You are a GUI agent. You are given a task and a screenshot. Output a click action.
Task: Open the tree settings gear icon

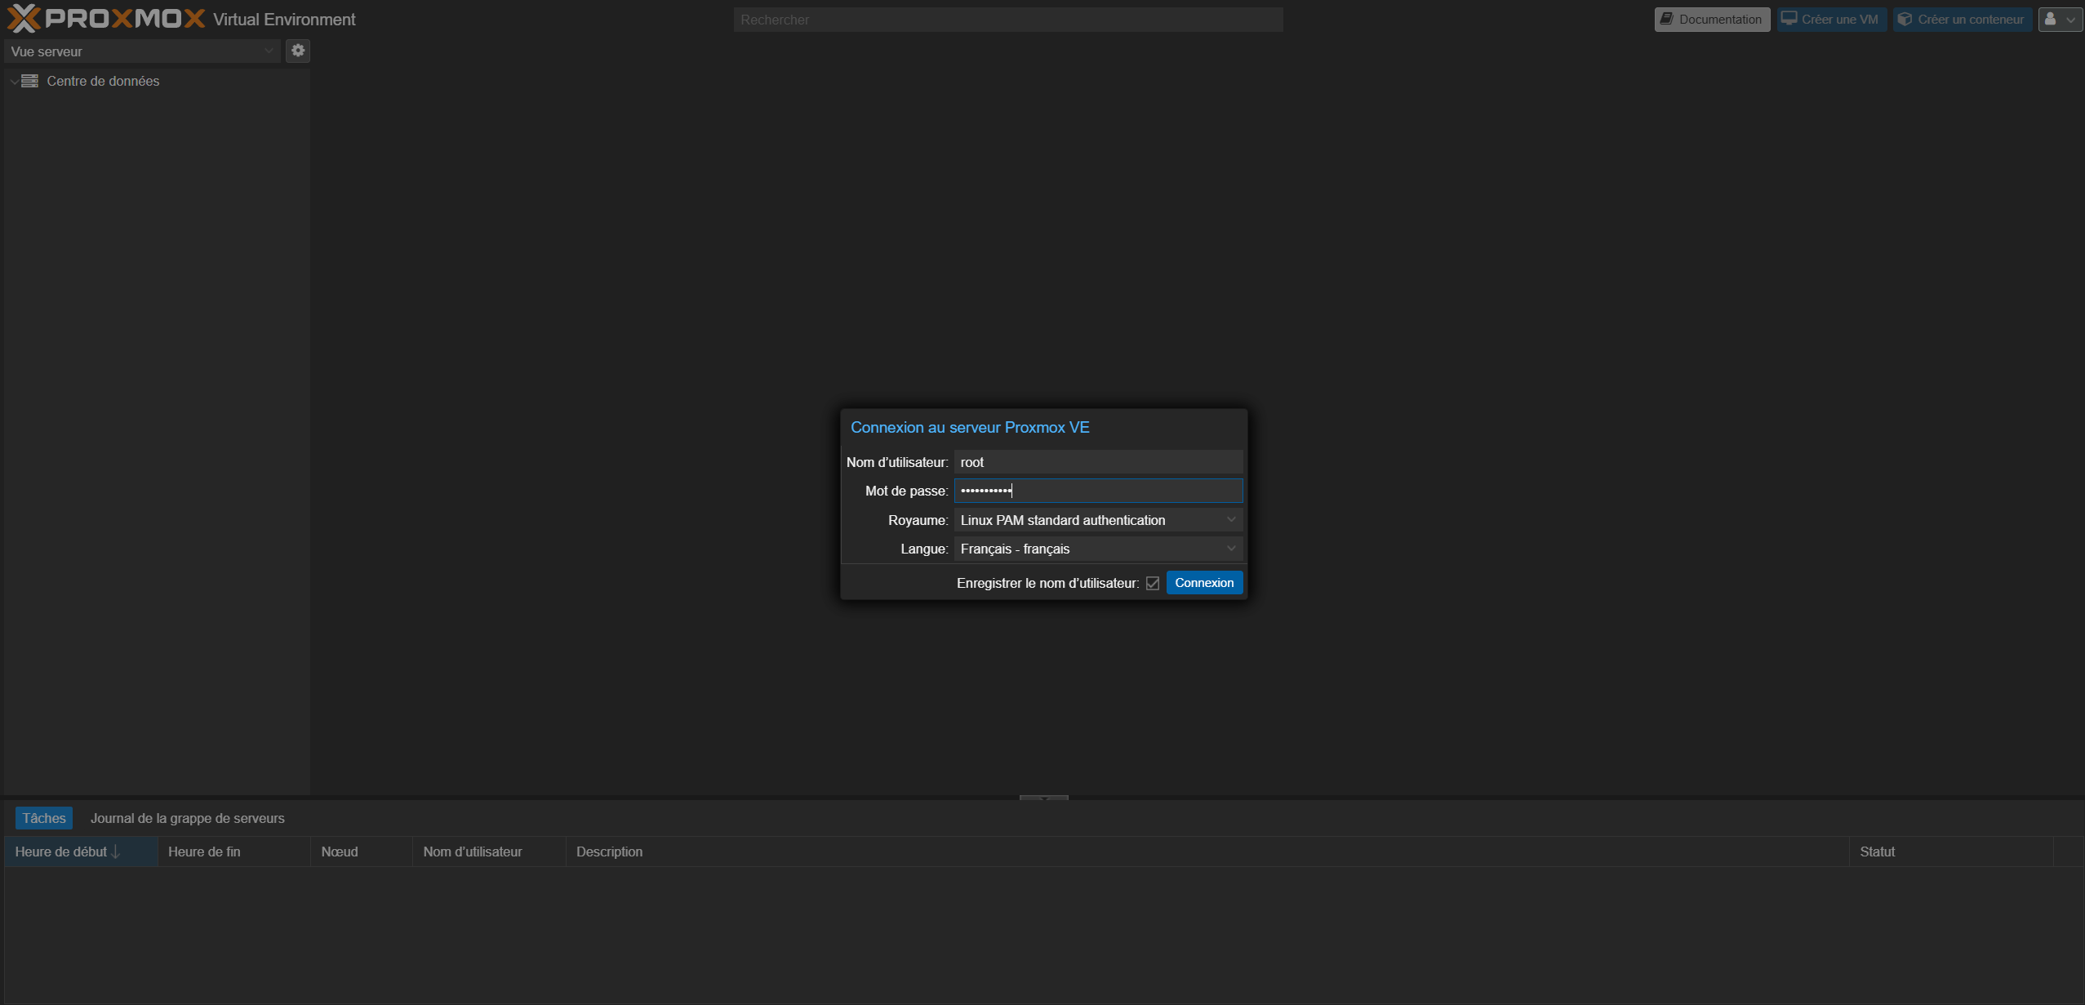pos(298,51)
